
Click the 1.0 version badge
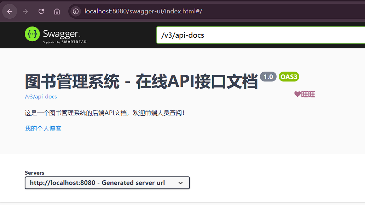click(268, 77)
